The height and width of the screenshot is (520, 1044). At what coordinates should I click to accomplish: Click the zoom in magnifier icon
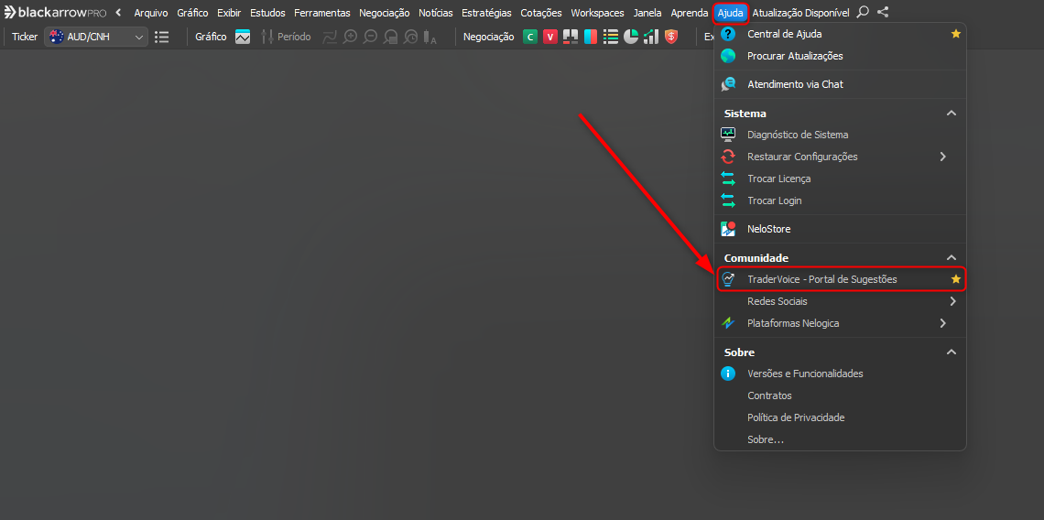tap(350, 38)
